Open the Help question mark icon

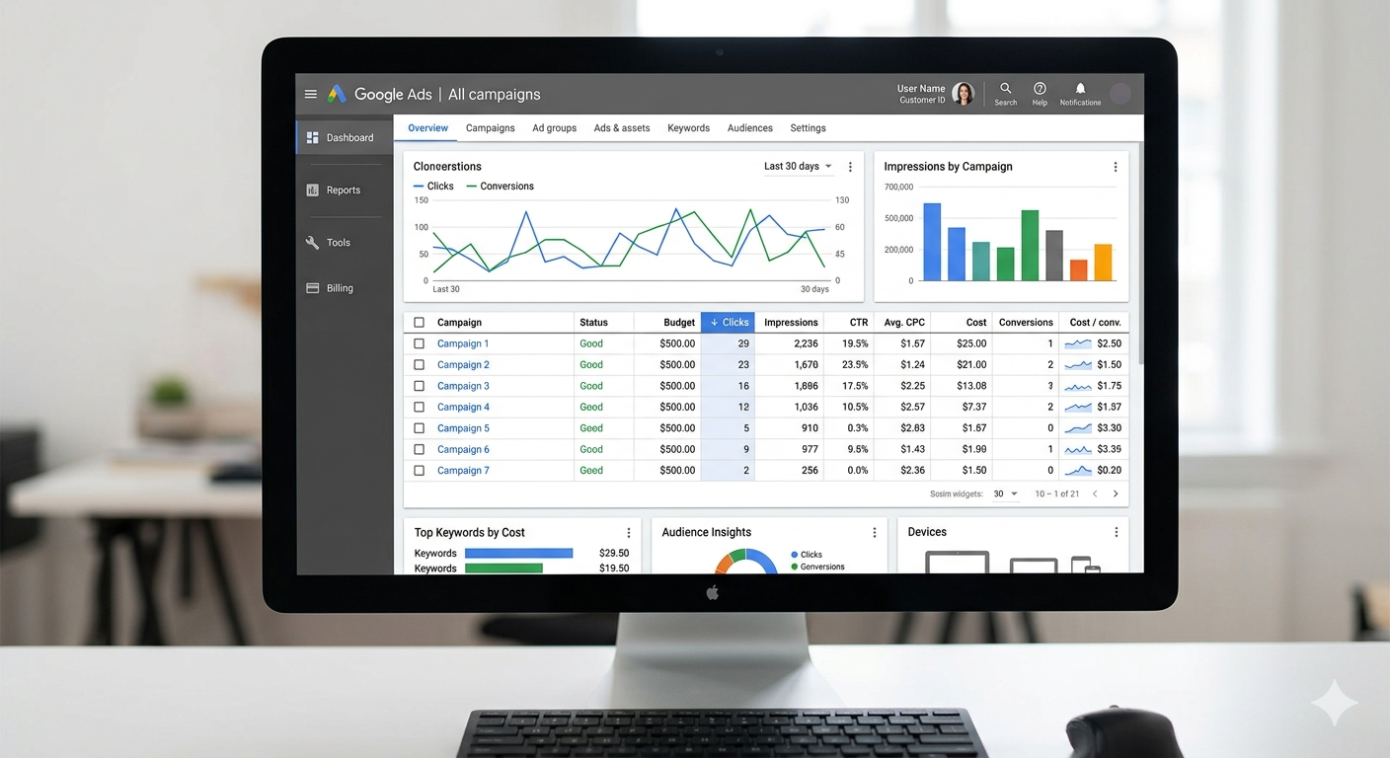click(x=1040, y=89)
